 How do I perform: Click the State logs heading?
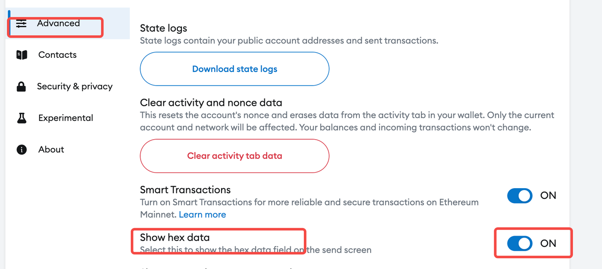tap(164, 29)
